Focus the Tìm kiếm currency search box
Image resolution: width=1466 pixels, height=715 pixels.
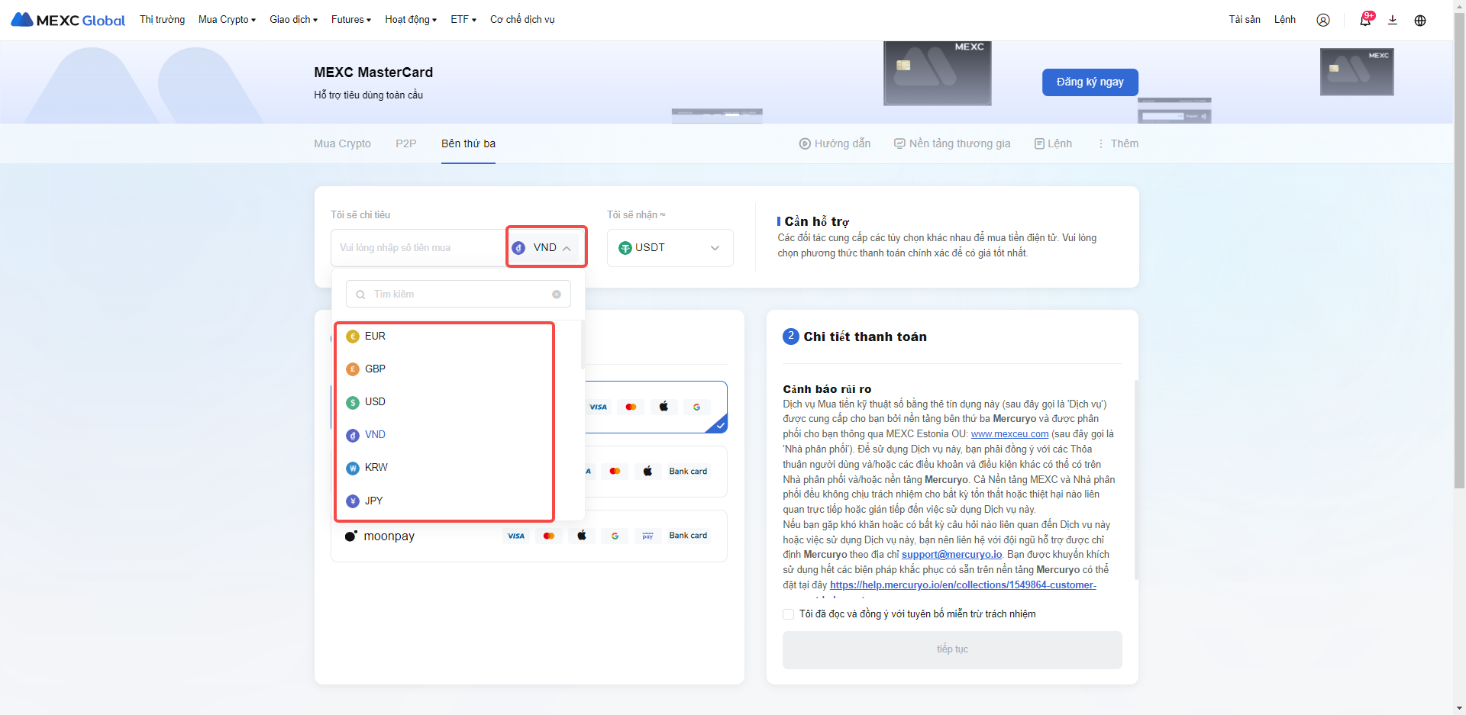click(x=458, y=295)
